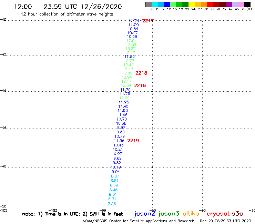Click the jason3 satellite legend label
This screenshot has height=224, width=255.
click(x=169, y=214)
